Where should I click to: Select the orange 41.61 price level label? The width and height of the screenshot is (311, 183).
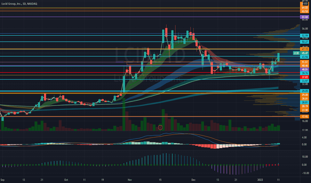(305, 62)
